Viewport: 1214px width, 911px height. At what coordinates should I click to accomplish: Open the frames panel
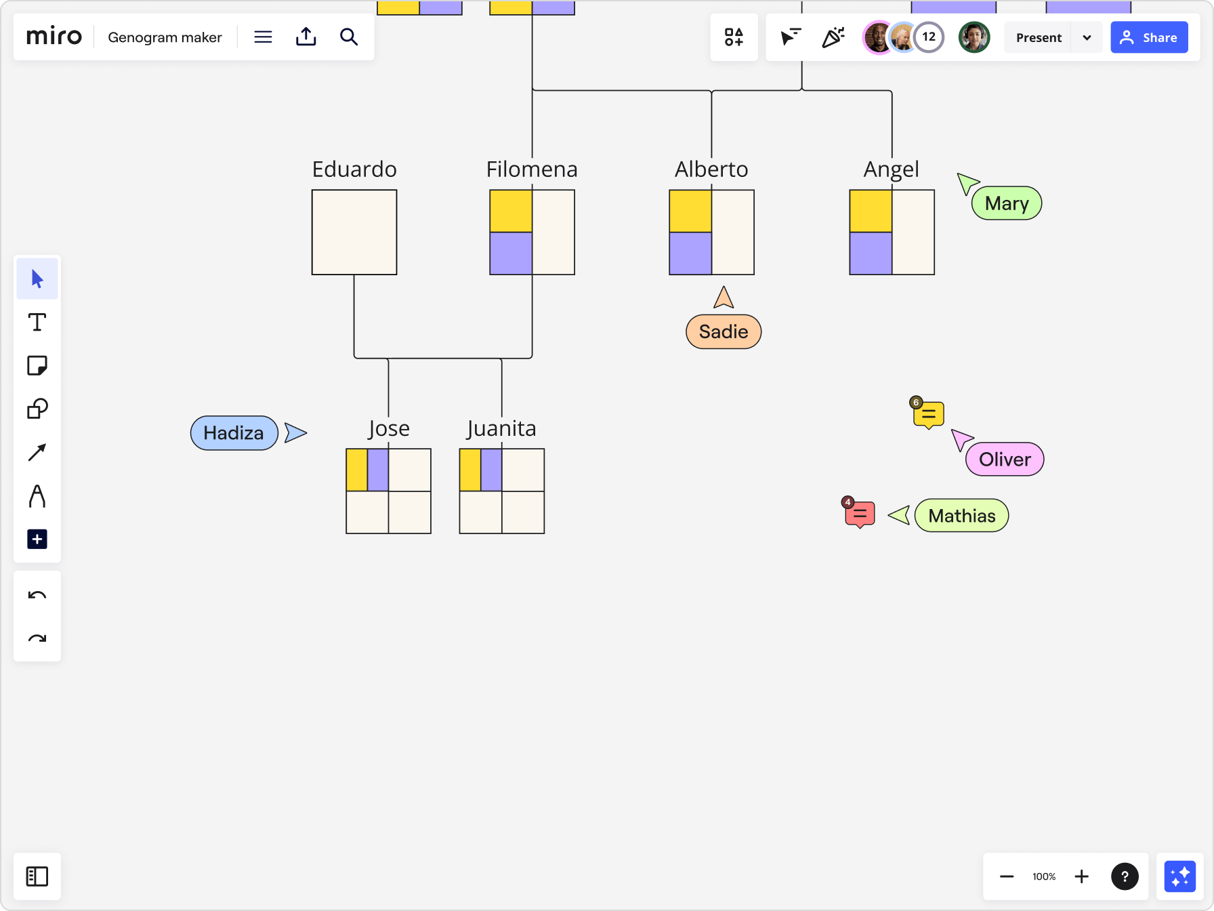(x=37, y=876)
